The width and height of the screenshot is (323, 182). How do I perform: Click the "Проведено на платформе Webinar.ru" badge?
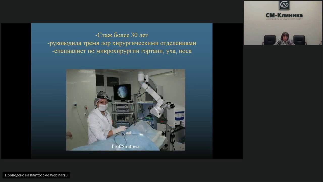pos(36,175)
